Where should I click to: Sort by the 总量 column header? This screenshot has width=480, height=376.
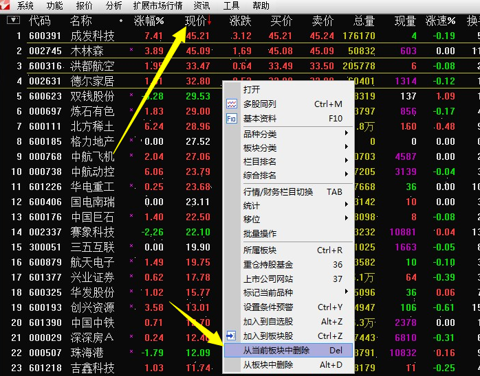pyautogui.click(x=364, y=21)
